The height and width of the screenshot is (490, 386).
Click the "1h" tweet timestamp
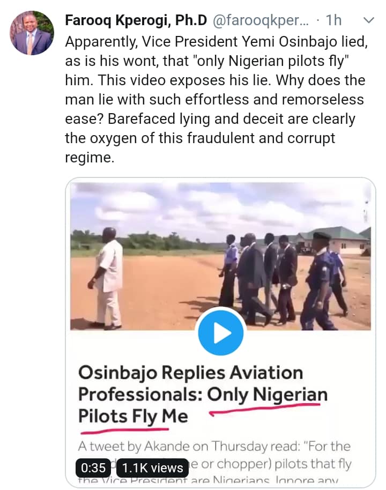[333, 20]
